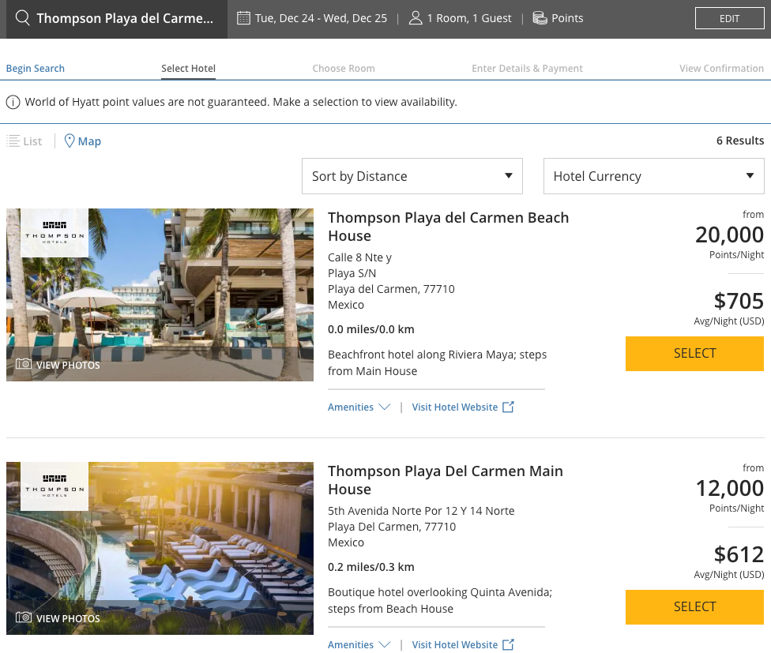
Task: Click camera icon on Beach House photo
Action: 24,365
